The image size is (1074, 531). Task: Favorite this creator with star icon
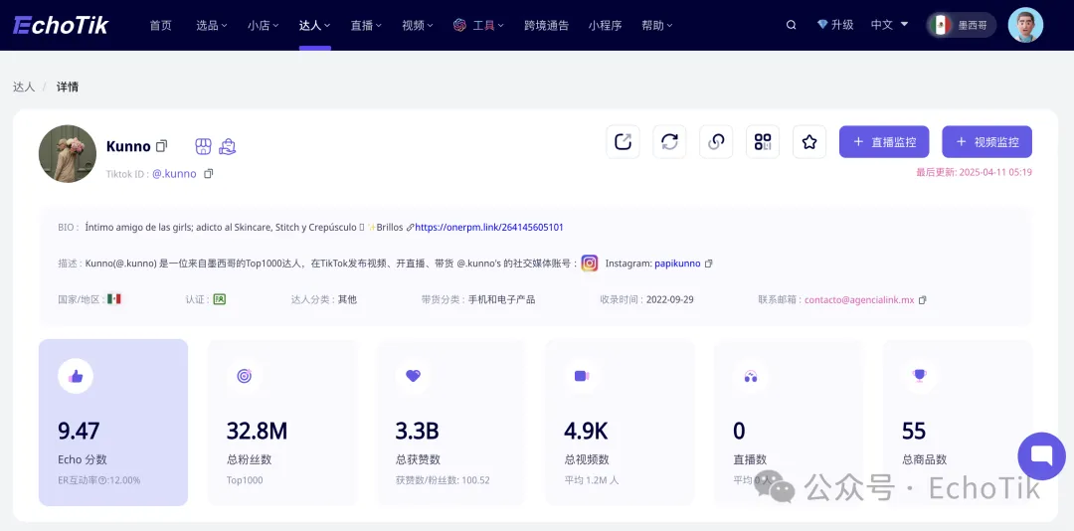tap(808, 142)
